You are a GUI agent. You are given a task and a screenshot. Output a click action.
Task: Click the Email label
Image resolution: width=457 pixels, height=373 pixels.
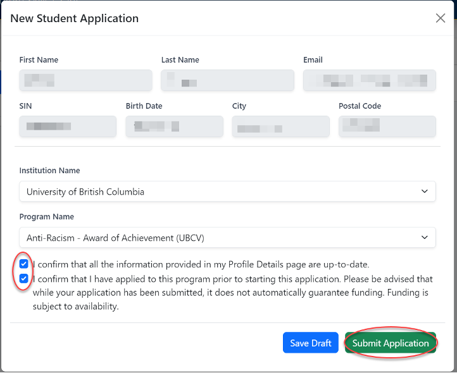pos(313,59)
